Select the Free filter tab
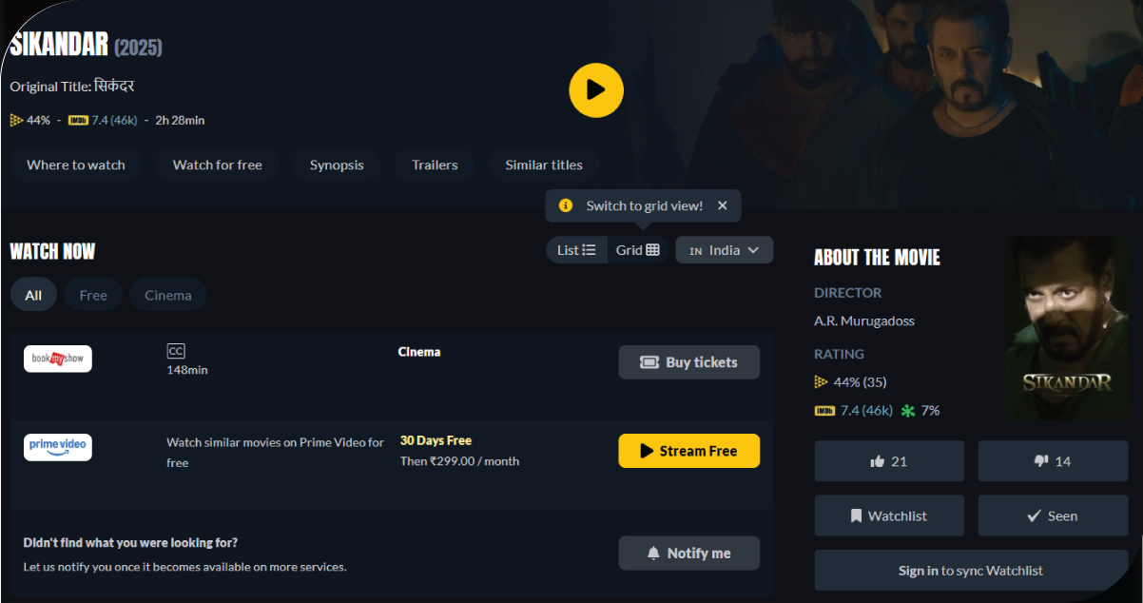1143x603 pixels. coord(93,295)
